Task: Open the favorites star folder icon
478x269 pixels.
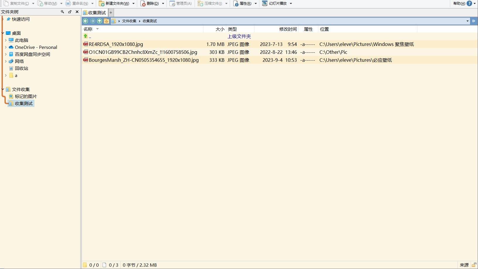Action: 107,21
